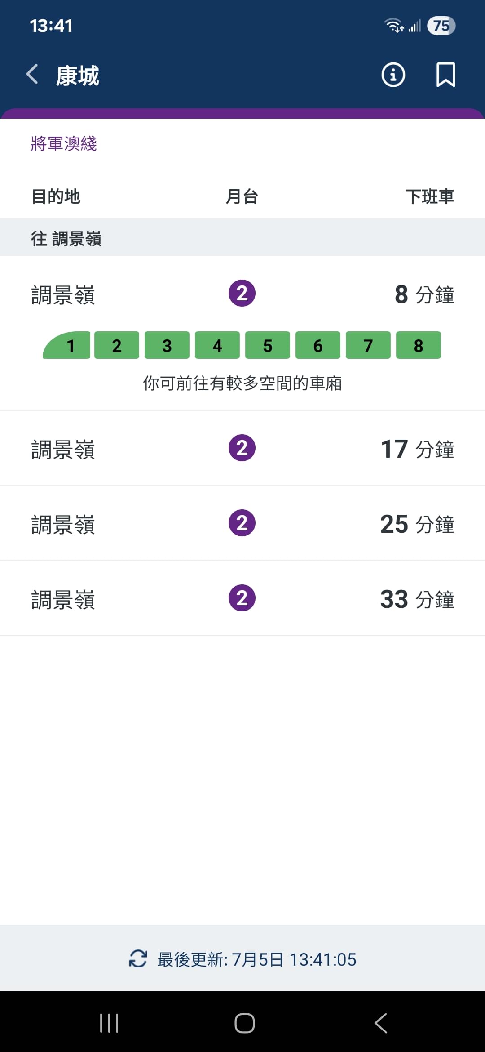This screenshot has width=485, height=1052.
Task: Tap train car 8 occupancy indicator
Action: (419, 345)
